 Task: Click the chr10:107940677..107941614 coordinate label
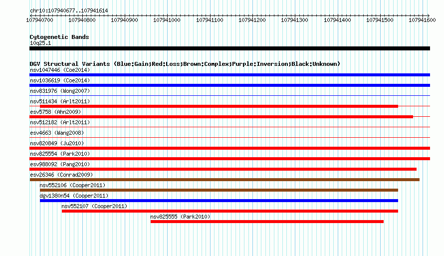[x=69, y=11]
